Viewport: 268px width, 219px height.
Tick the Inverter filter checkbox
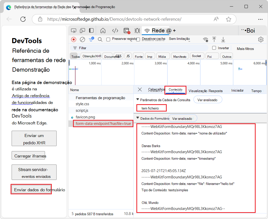(214, 48)
